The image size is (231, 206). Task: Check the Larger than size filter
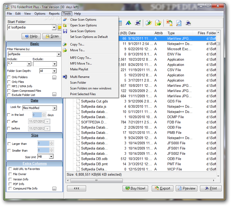click(x=9, y=144)
